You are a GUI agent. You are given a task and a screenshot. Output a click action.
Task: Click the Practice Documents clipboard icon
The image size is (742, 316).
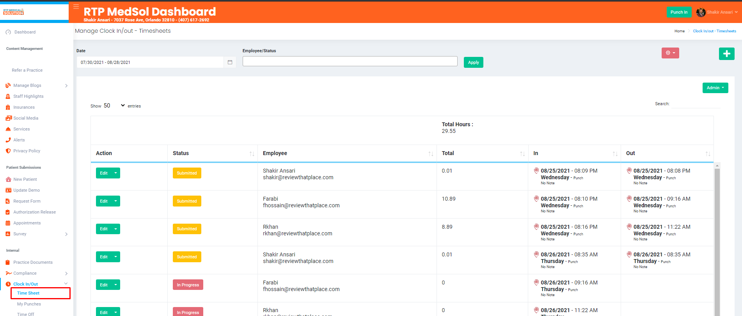(8, 262)
